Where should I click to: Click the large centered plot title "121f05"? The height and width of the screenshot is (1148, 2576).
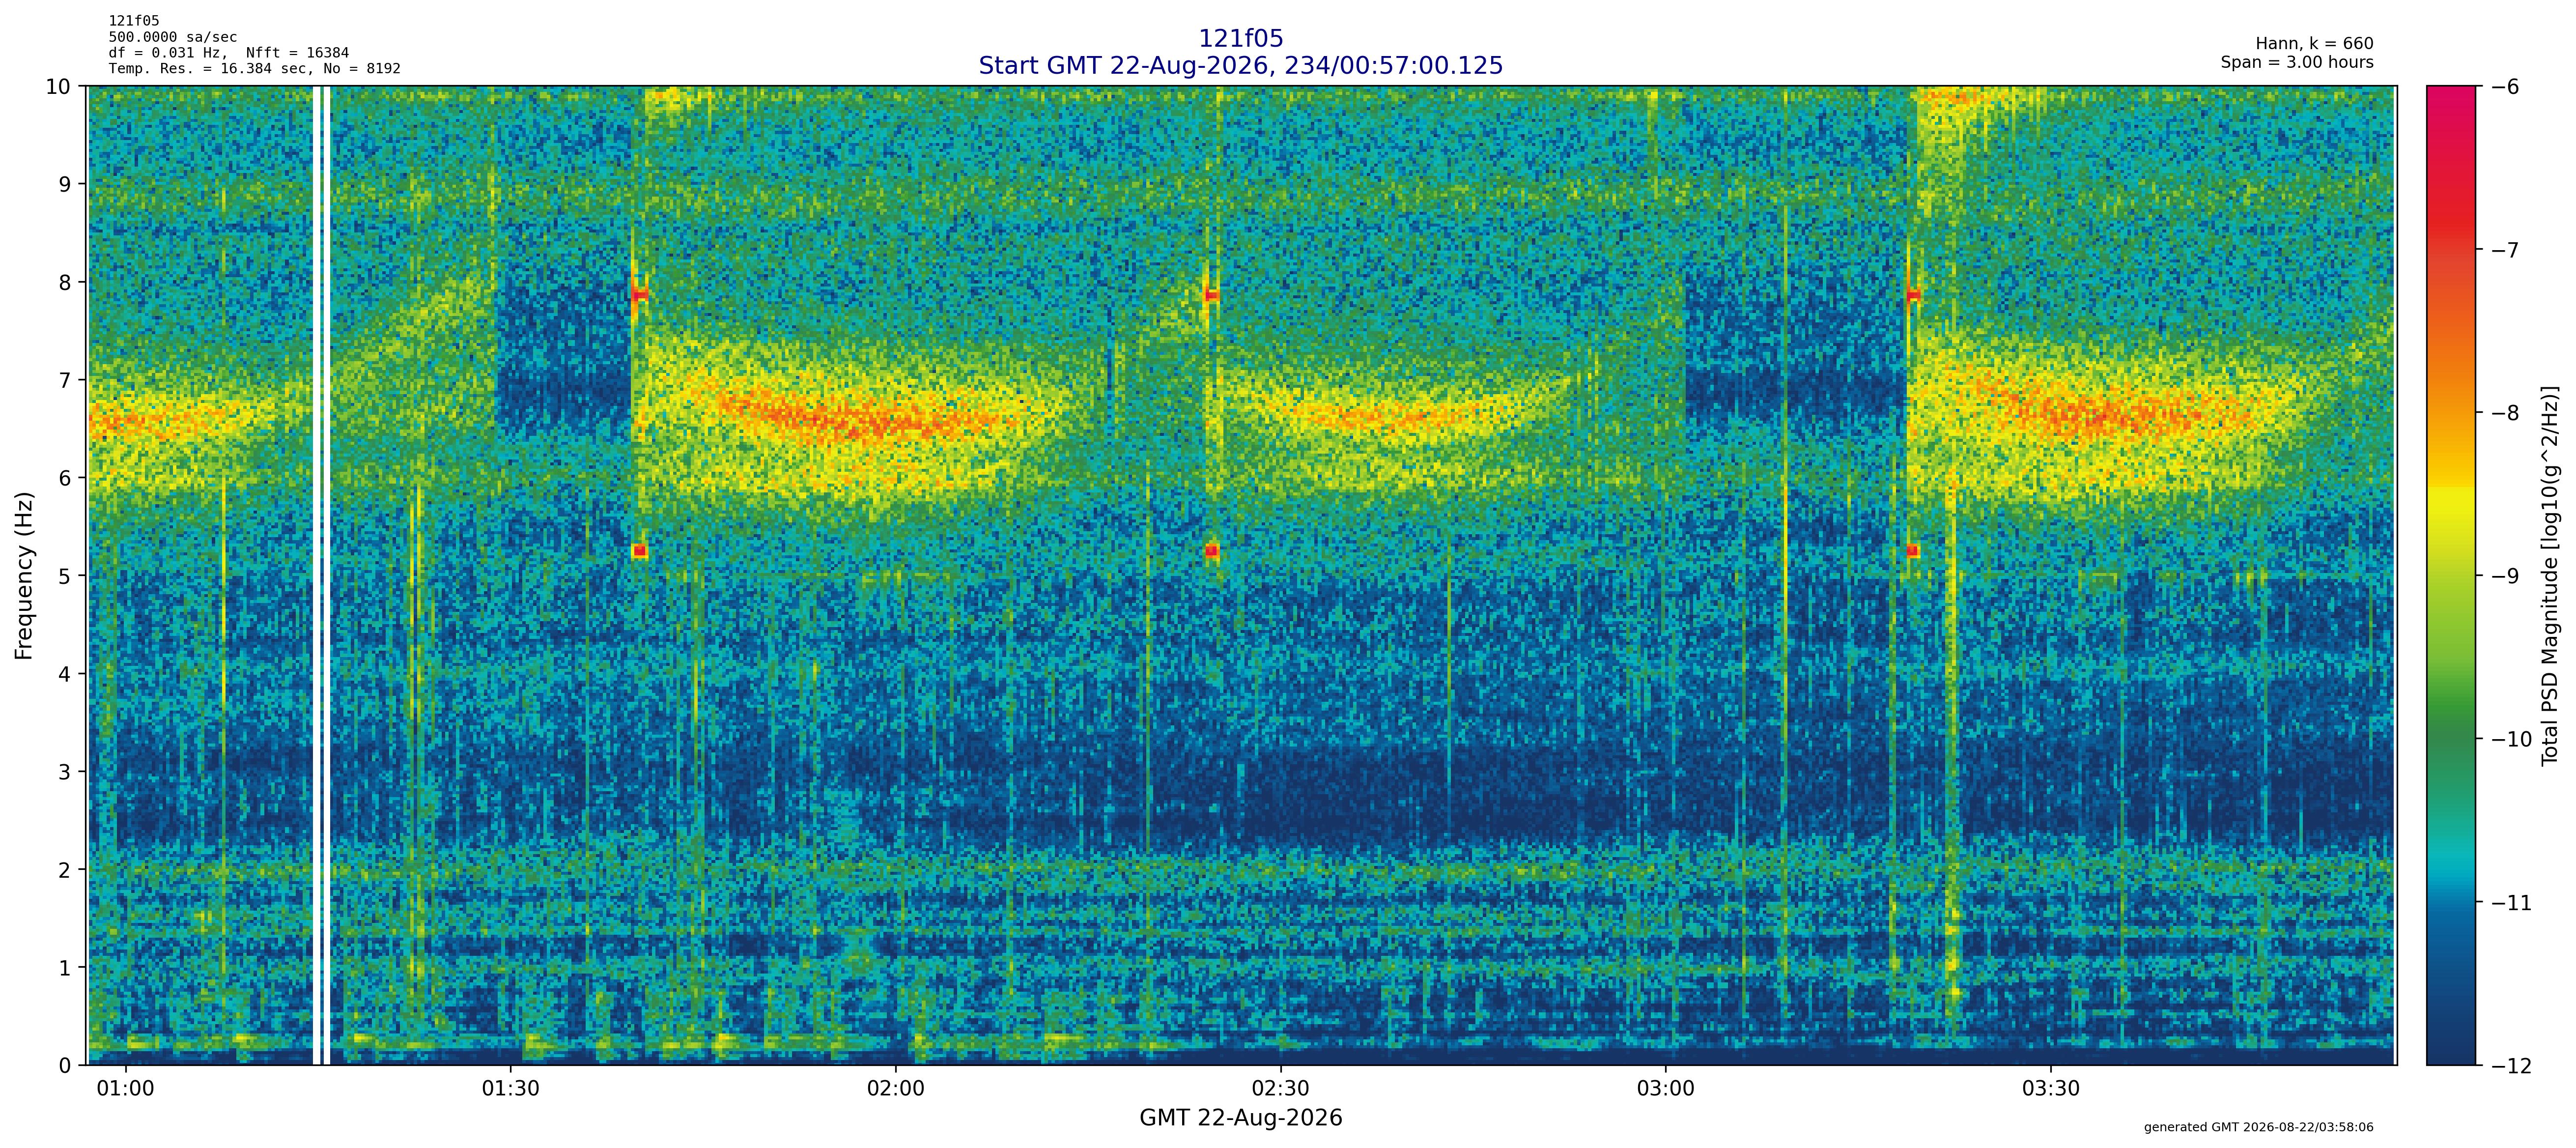coord(1240,39)
